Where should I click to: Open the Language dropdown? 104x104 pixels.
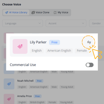click(23, 23)
